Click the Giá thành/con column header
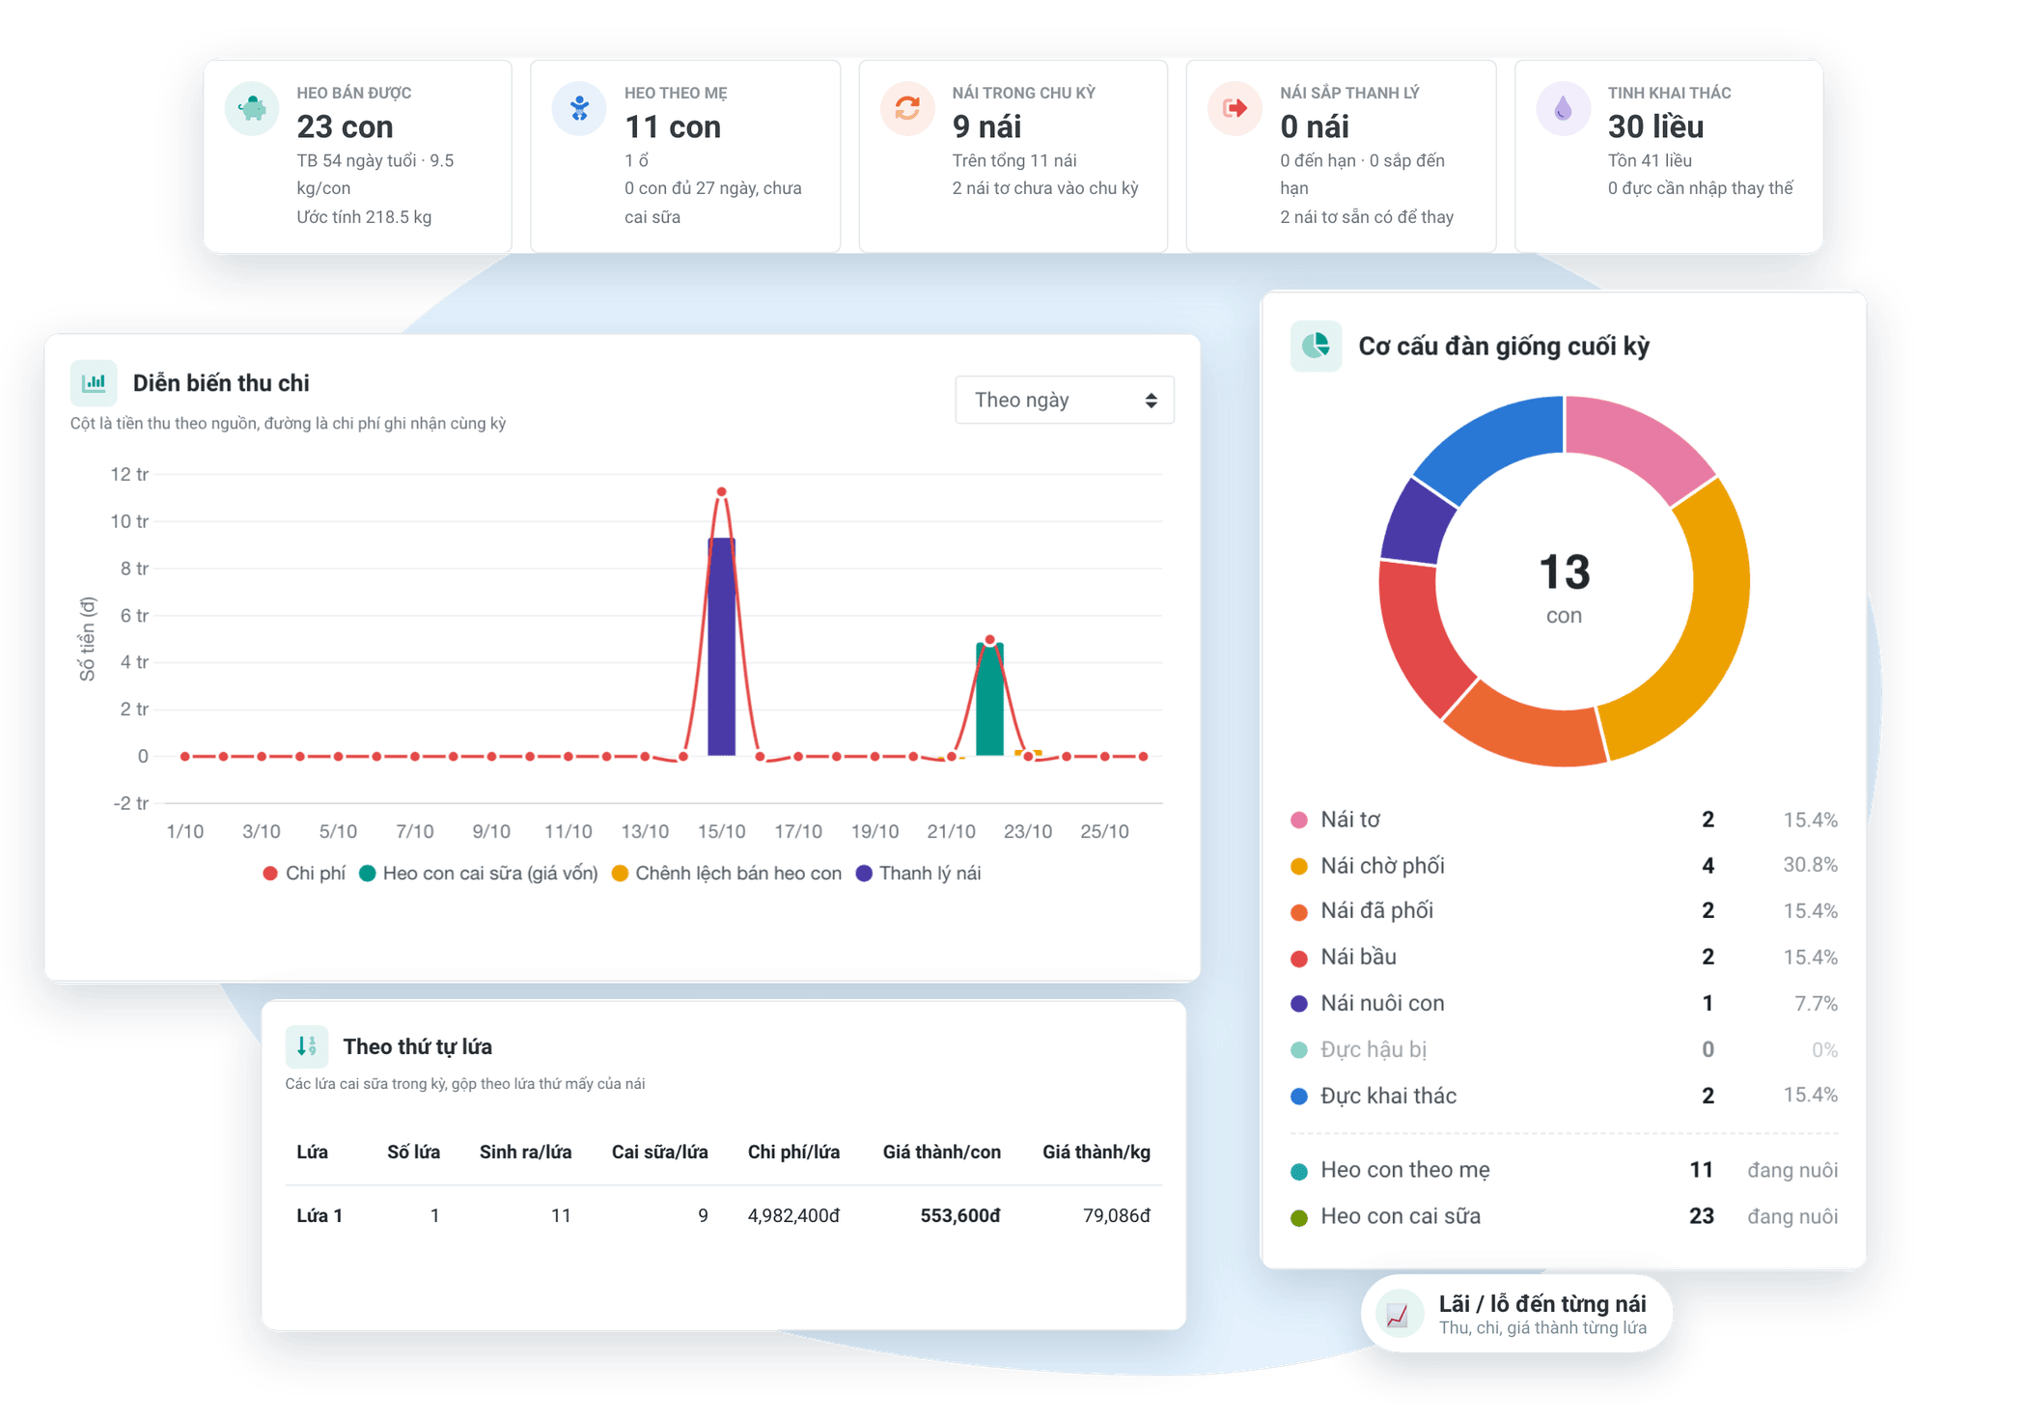Image resolution: width=2027 pixels, height=1419 pixels. tap(941, 1152)
